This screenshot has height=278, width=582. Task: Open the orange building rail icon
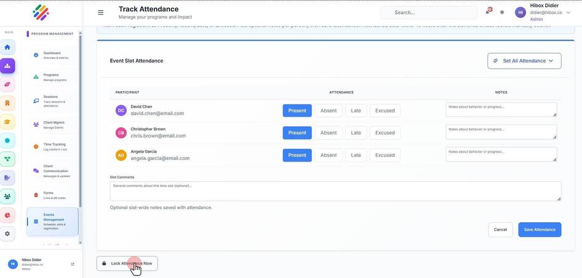point(7,103)
